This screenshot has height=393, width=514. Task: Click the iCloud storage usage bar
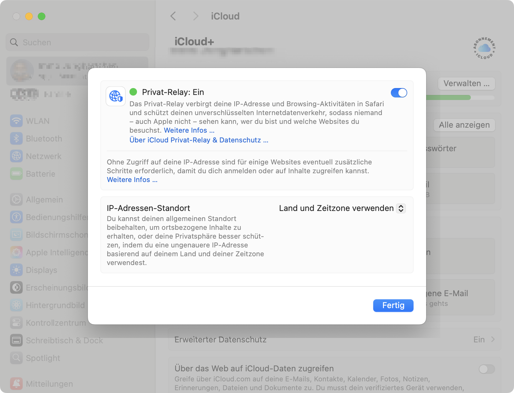460,97
